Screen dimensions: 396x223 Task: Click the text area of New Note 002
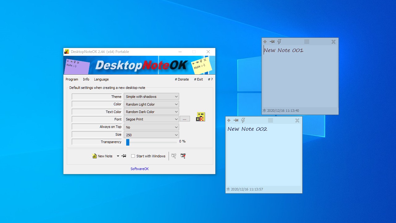point(264,155)
